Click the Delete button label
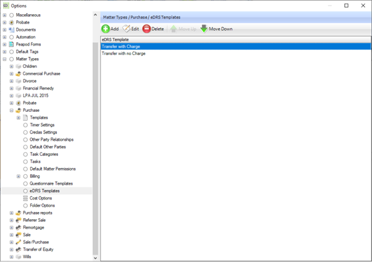Image resolution: width=372 pixels, height=262 pixels. (x=158, y=29)
